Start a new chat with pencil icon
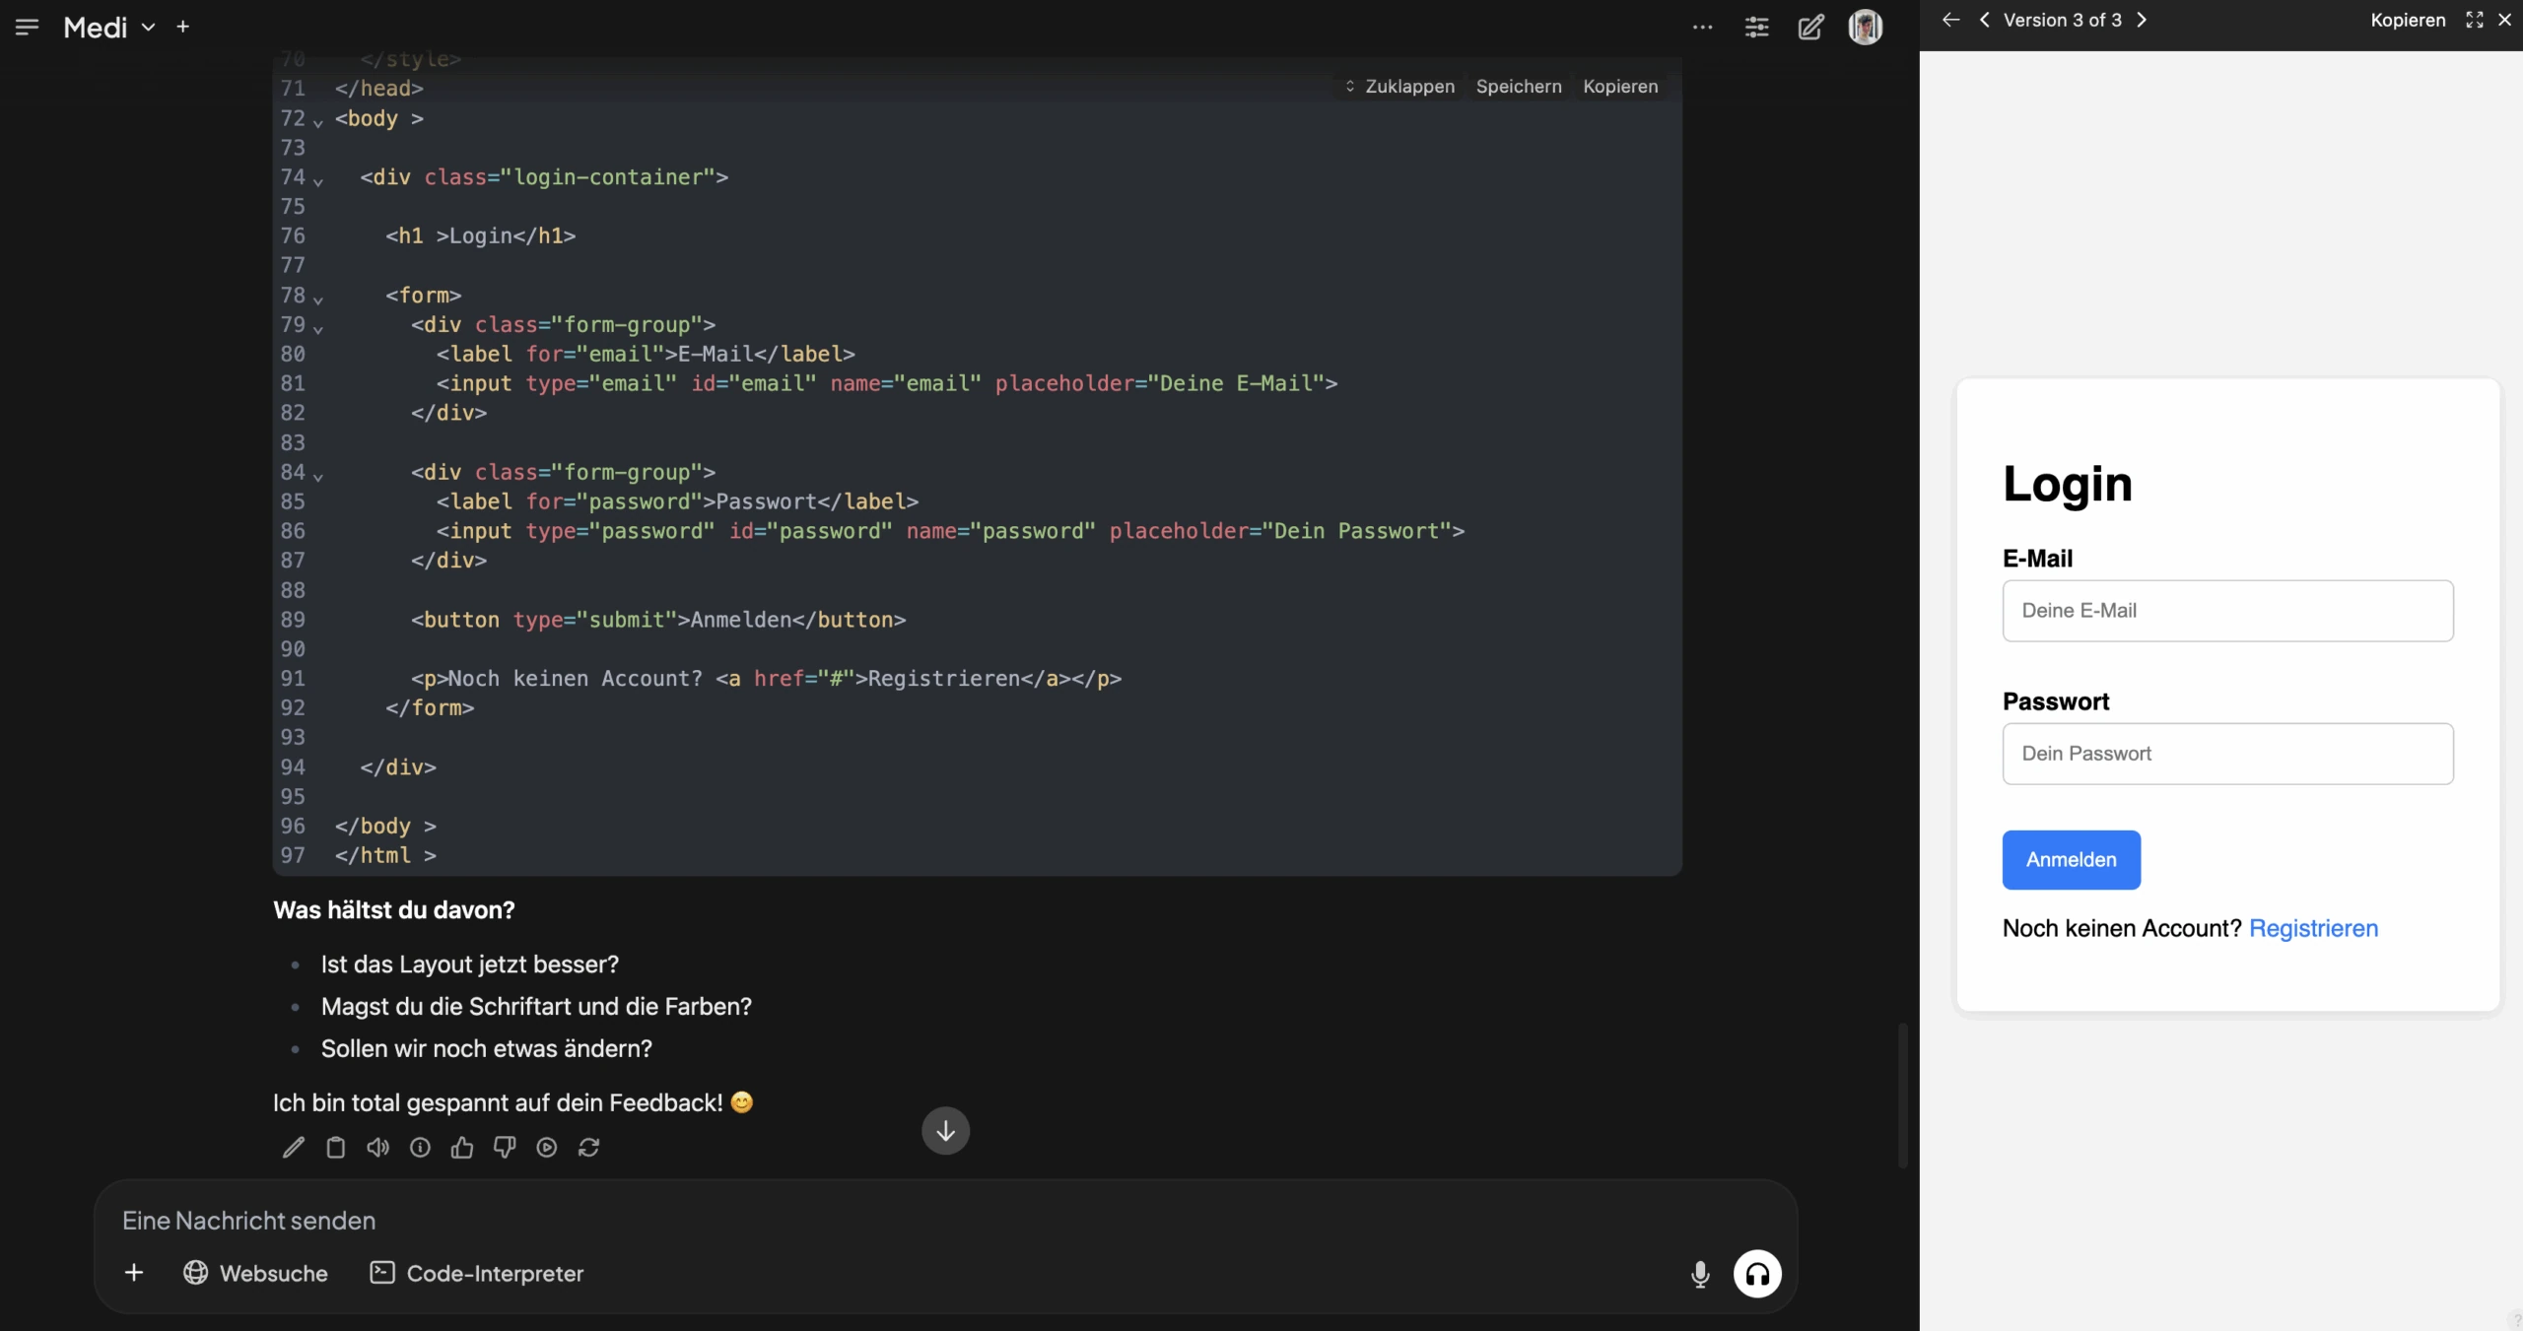This screenshot has height=1331, width=2523. click(x=1810, y=28)
